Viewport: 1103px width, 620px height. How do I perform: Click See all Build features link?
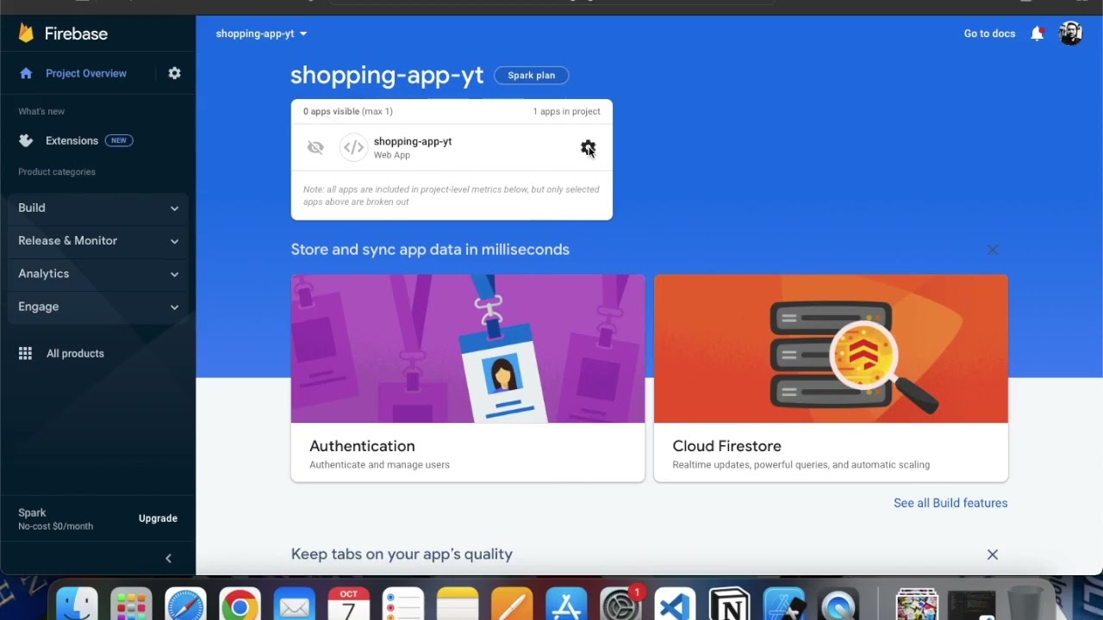pos(950,503)
